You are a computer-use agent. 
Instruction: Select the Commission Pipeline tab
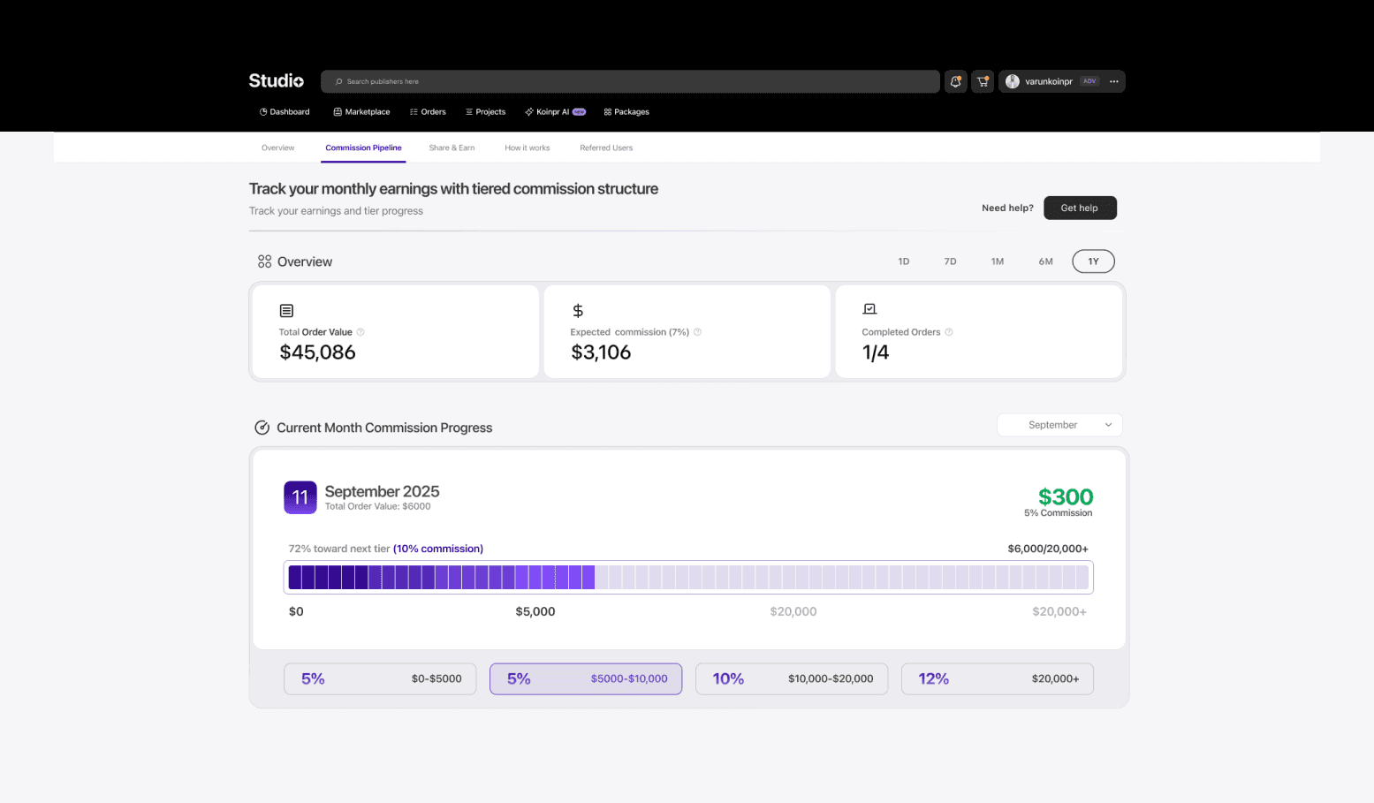pos(363,148)
